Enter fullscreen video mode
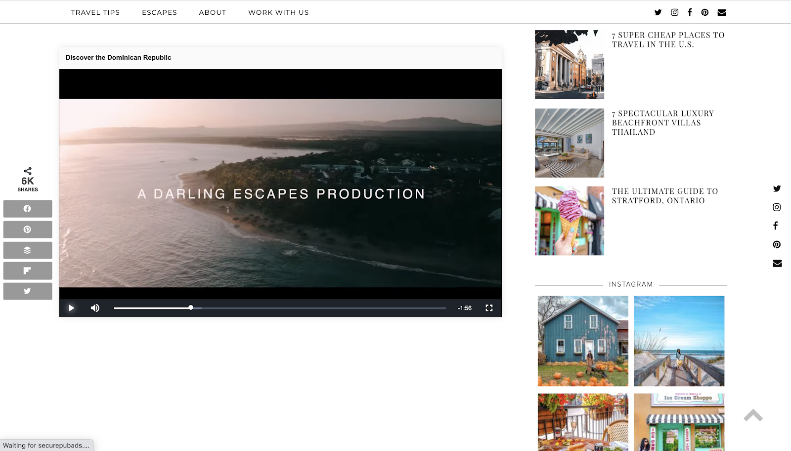Image resolution: width=791 pixels, height=451 pixels. pyautogui.click(x=489, y=308)
